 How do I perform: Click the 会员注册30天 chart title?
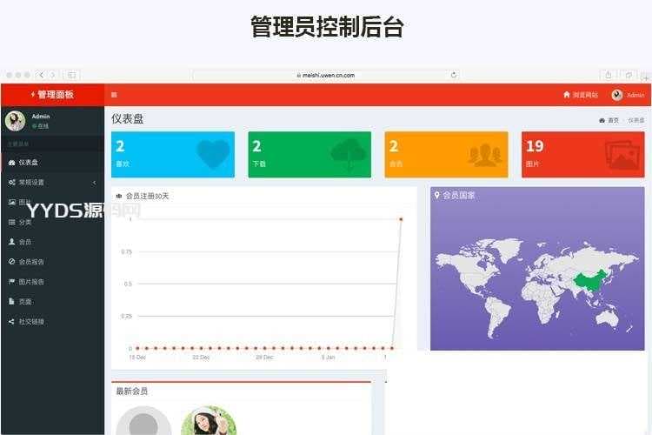click(x=147, y=196)
